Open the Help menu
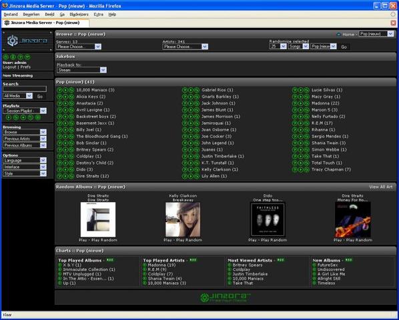Viewport: 399px width, 320px height. pos(112,15)
